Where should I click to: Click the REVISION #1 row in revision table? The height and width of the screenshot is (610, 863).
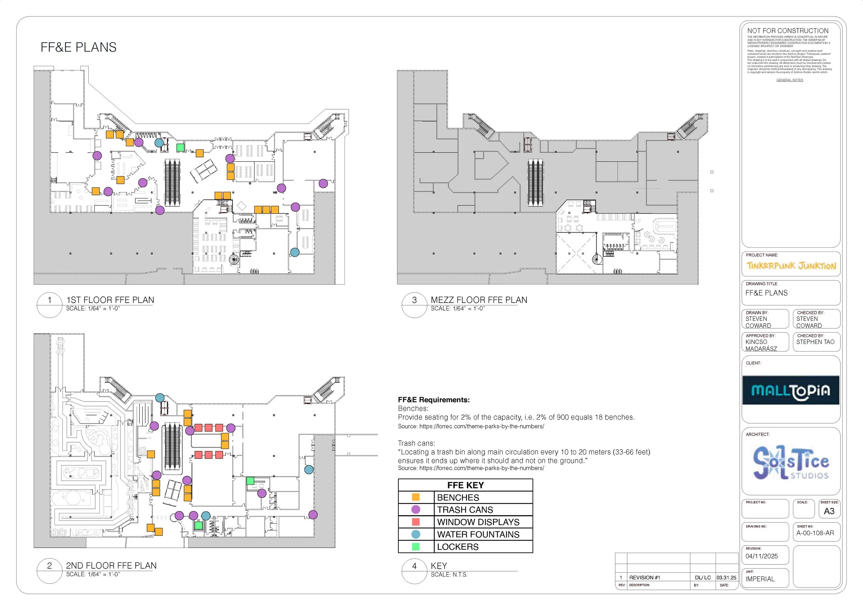click(x=644, y=577)
